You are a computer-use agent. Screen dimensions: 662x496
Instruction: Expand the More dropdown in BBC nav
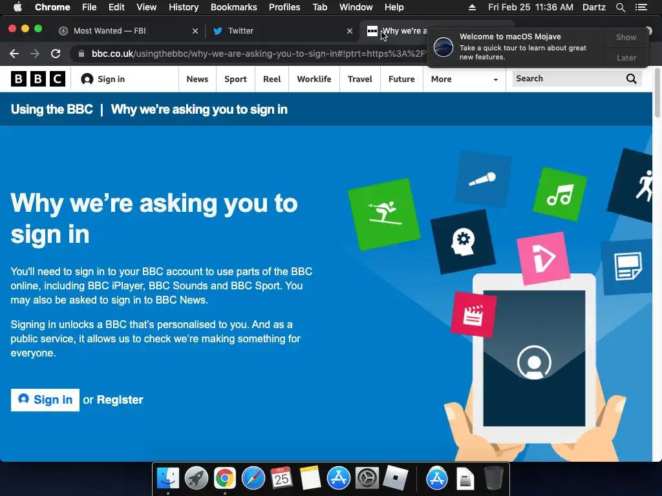464,79
